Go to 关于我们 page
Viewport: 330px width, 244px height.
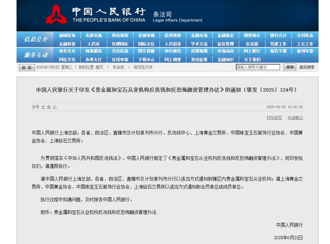pos(252,59)
